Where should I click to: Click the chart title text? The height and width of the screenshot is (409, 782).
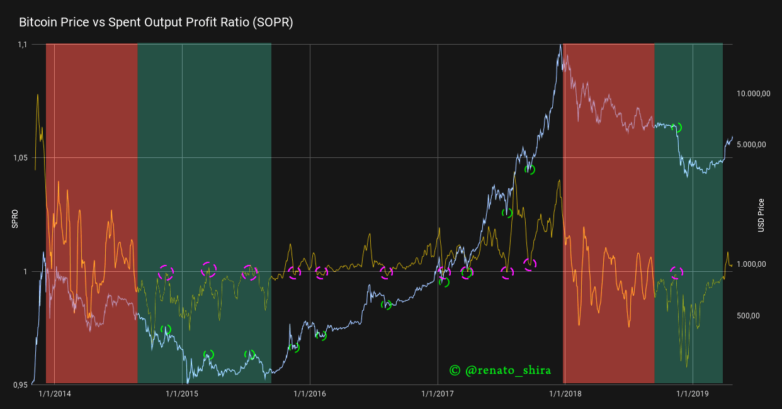pos(156,22)
